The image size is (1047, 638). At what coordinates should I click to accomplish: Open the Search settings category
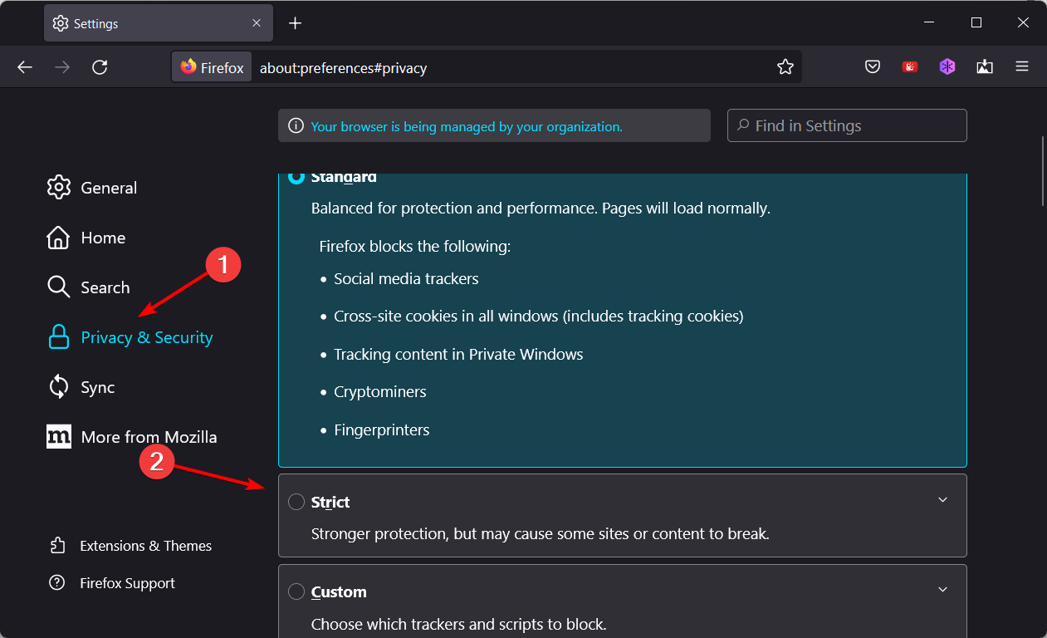click(x=89, y=287)
